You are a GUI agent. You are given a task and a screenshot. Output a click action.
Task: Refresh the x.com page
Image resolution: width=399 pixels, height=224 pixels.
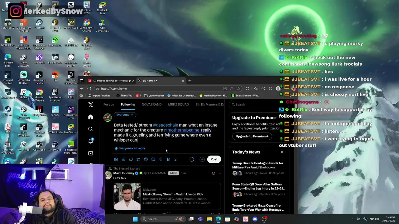89,88
